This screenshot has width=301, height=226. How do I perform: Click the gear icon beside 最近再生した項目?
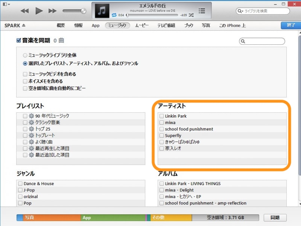tap(31, 148)
